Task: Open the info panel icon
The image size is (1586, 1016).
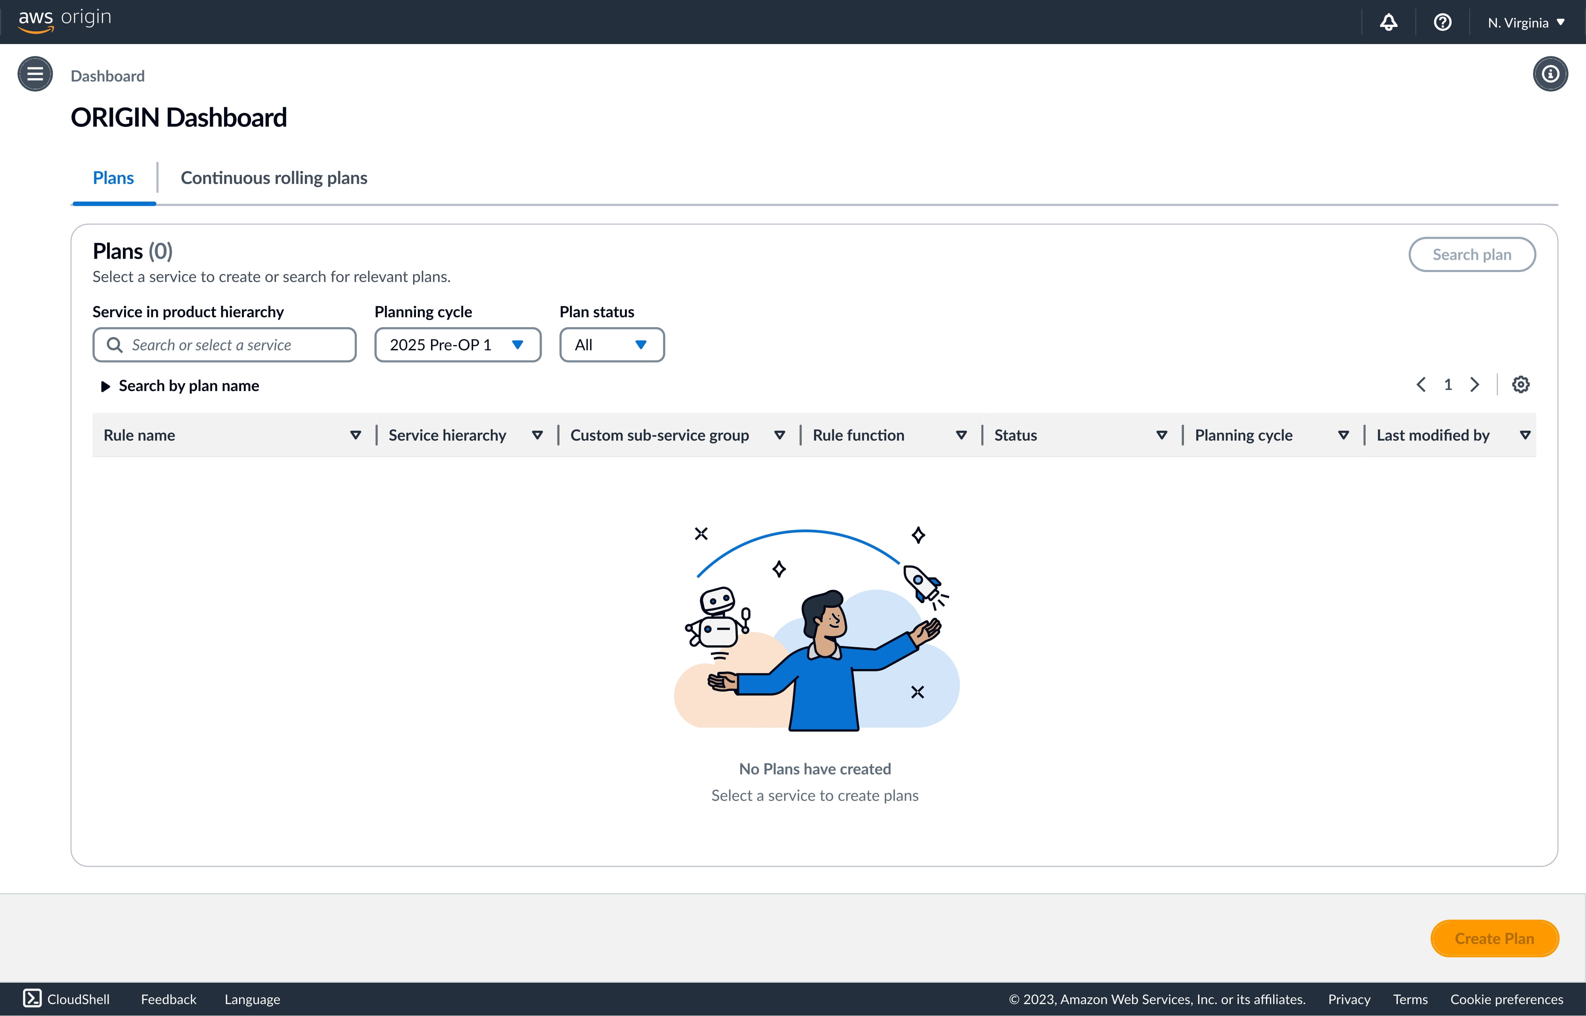Action: pyautogui.click(x=1550, y=74)
